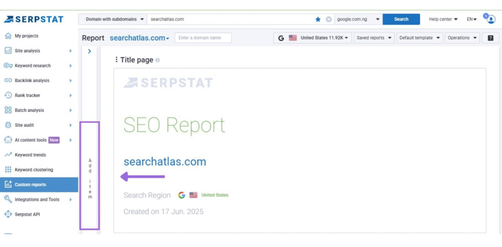Click the Title page heading text
Image resolution: width=502 pixels, height=247 pixels.
click(x=137, y=60)
